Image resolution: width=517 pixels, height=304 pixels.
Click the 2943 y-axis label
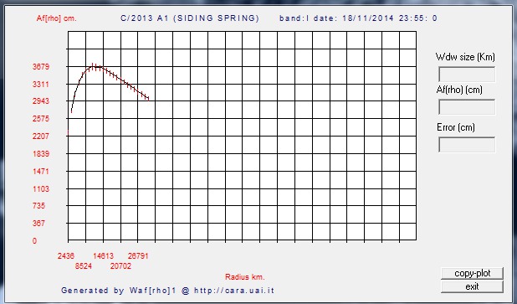pos(41,101)
